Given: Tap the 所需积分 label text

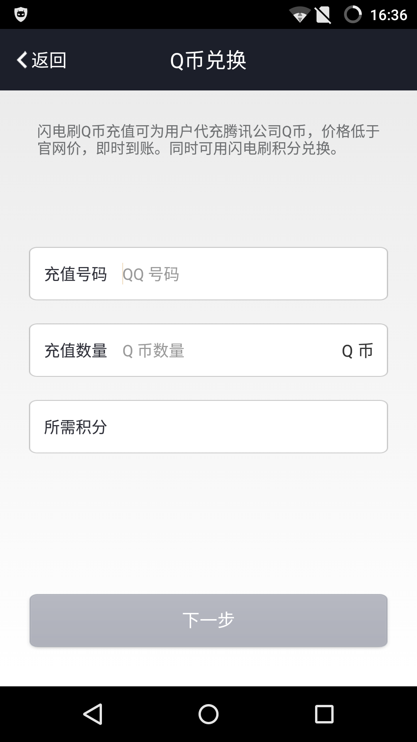Looking at the screenshot, I should 76,427.
